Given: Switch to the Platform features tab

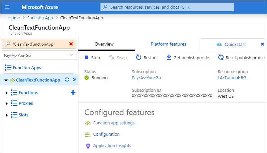Looking at the screenshot, I should (168, 44).
